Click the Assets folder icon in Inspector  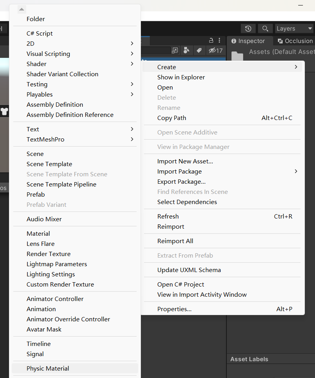(237, 56)
